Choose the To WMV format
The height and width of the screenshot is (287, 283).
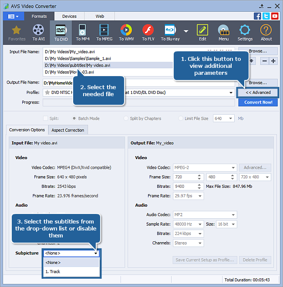pyautogui.click(x=126, y=33)
